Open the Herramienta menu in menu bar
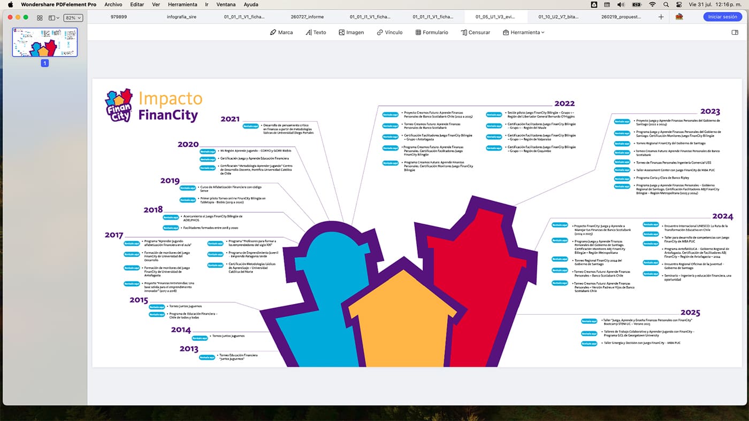This screenshot has height=421, width=749. [x=182, y=4]
